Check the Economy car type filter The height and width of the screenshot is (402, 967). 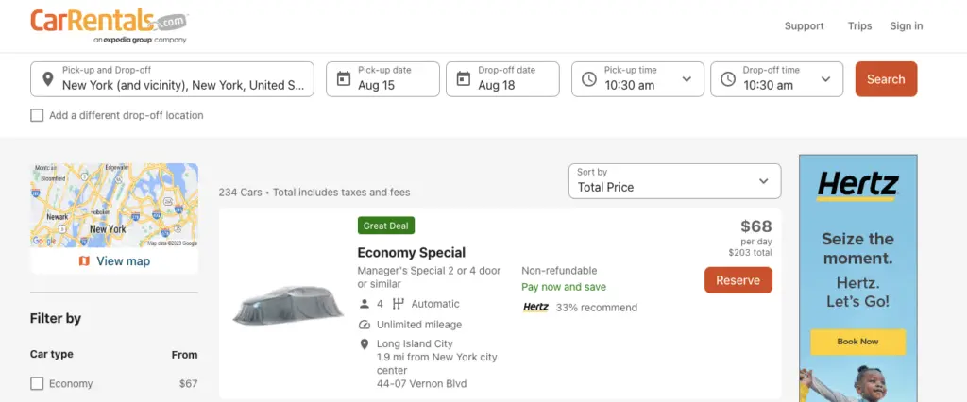pos(37,383)
